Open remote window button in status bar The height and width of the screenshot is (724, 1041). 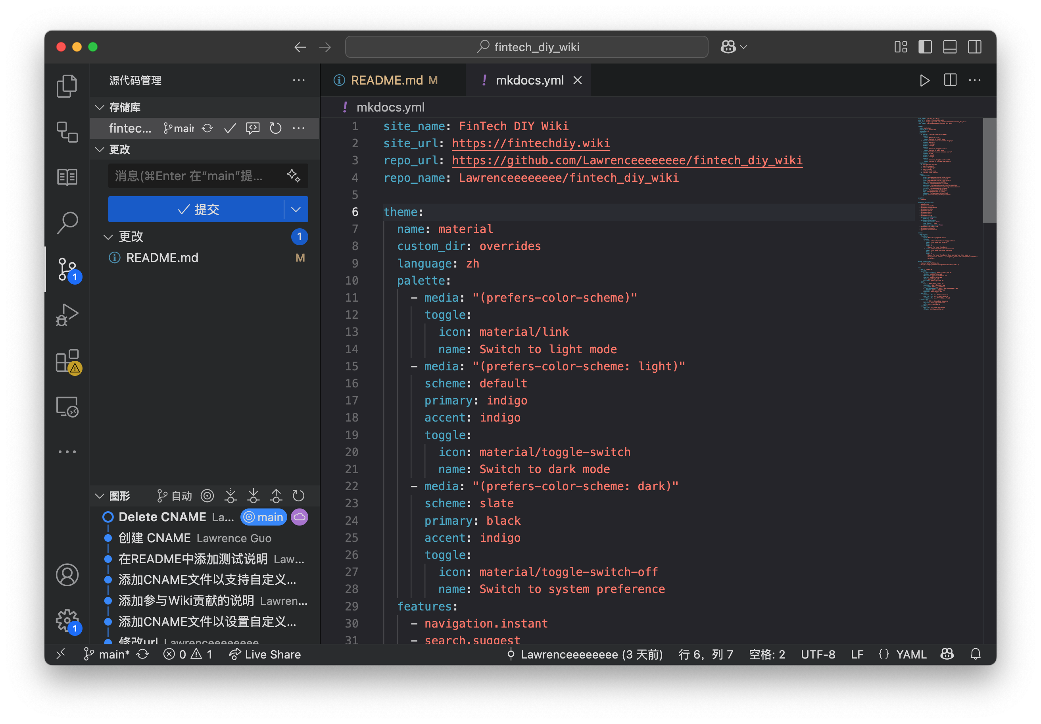[x=61, y=654]
